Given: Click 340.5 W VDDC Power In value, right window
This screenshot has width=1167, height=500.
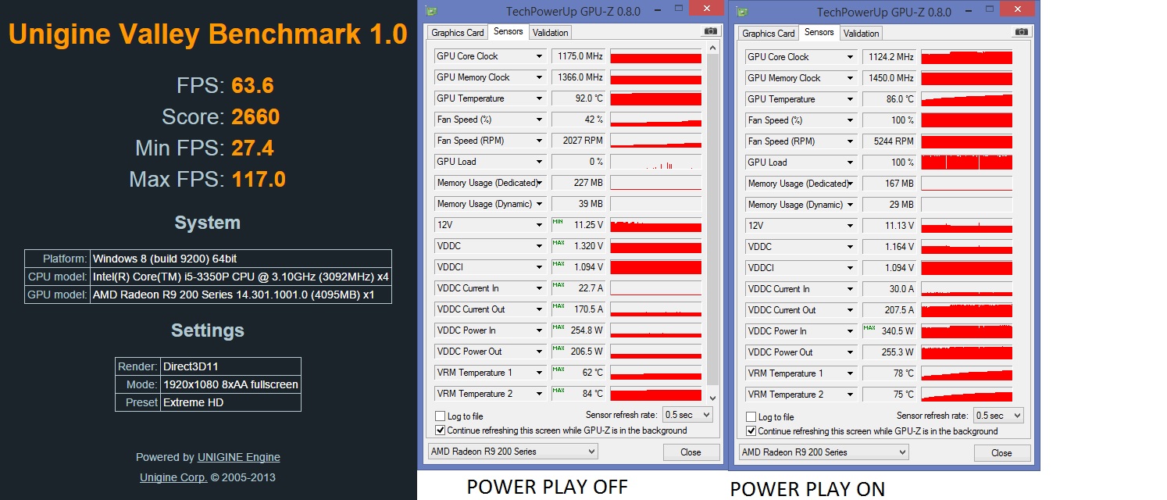Looking at the screenshot, I should (x=890, y=331).
